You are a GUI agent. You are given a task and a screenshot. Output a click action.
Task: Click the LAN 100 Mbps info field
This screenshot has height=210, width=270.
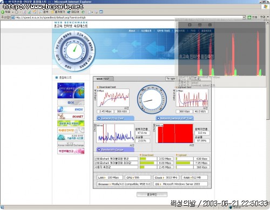click(x=110, y=178)
